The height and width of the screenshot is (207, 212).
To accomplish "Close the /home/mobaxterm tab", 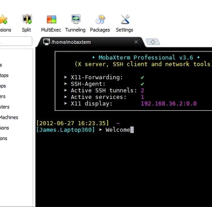I will click(136, 42).
